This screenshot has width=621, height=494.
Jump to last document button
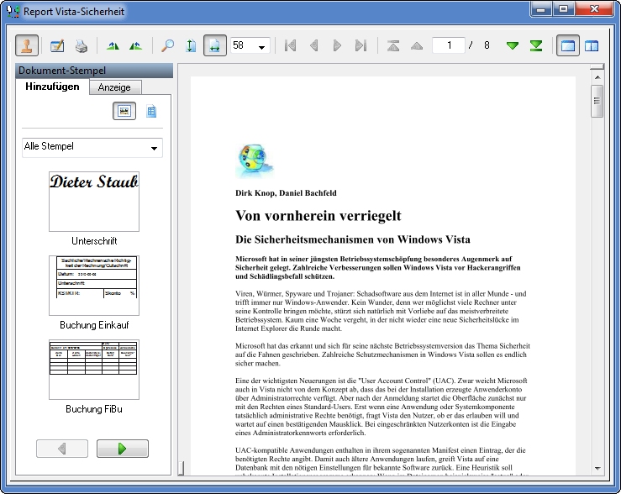coord(360,46)
